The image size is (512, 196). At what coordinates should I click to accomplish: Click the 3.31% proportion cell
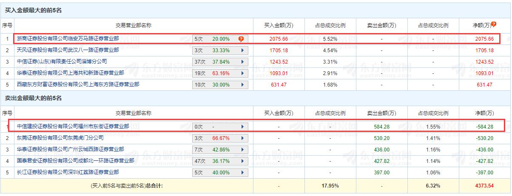point(330,62)
